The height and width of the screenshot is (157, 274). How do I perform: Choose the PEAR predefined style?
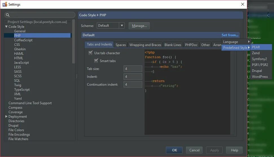pos(261,47)
